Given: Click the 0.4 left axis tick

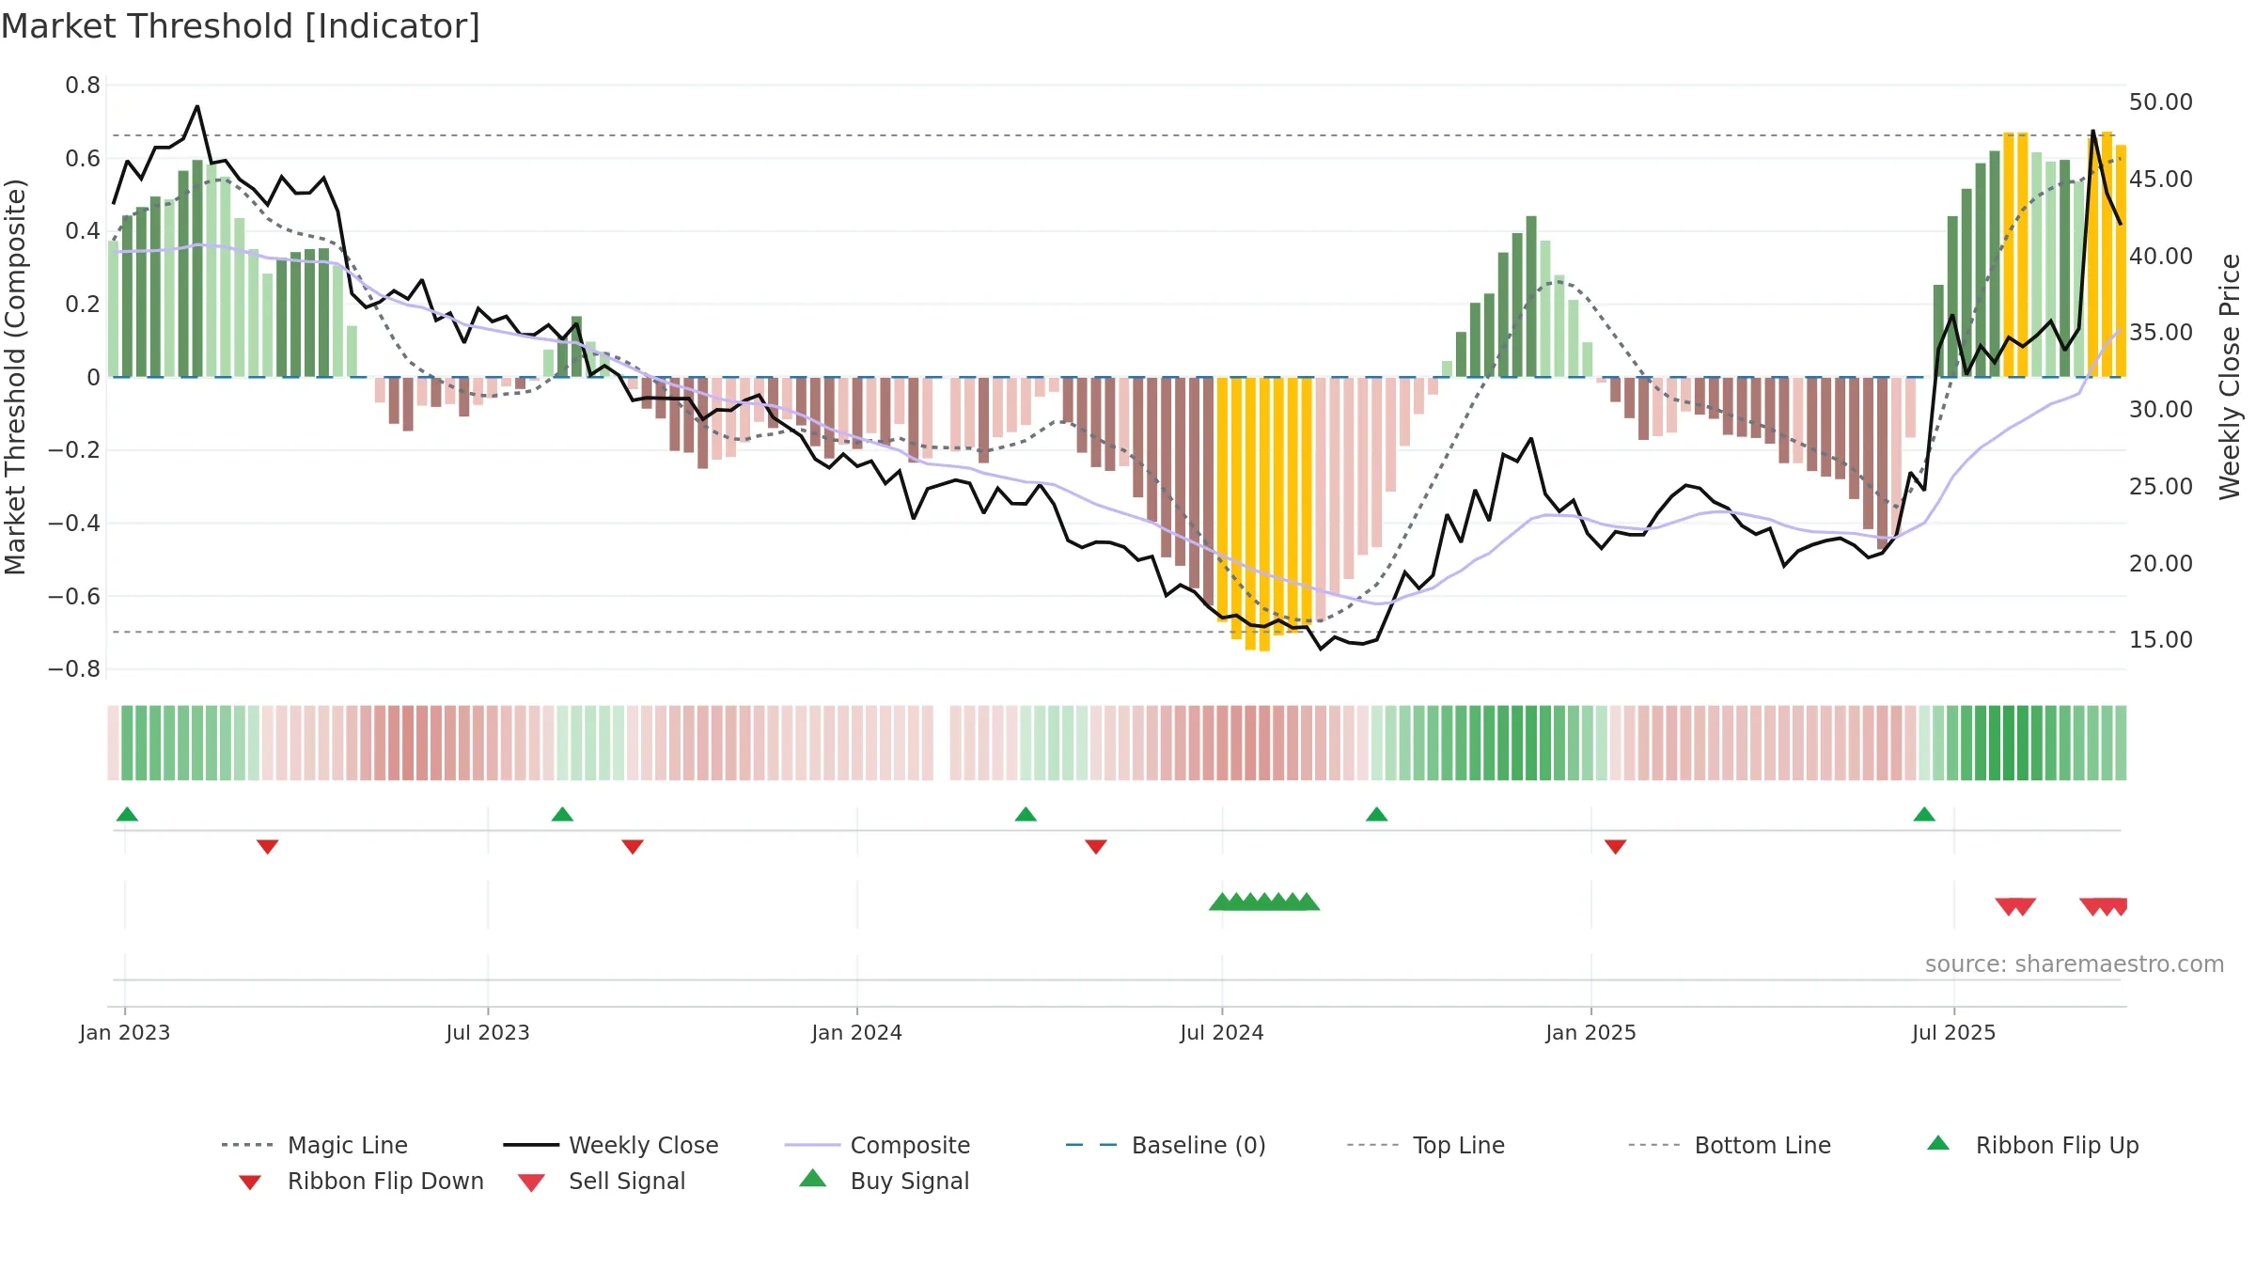Looking at the screenshot, I should click(x=83, y=231).
